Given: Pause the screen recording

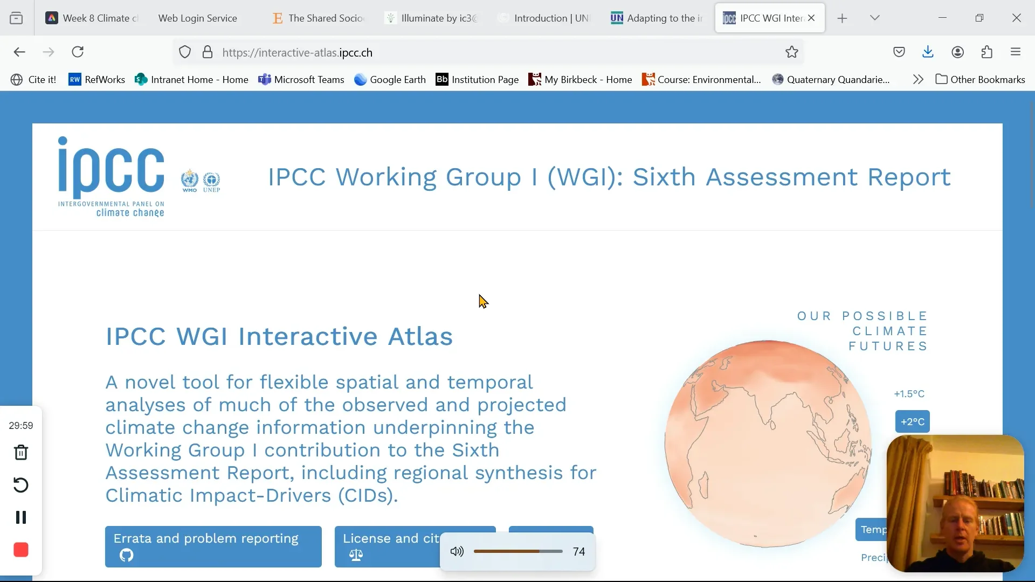Looking at the screenshot, I should (20, 517).
